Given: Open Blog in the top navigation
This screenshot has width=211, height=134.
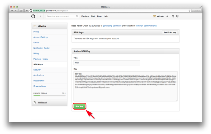Looking at the screenshot, I should [x=99, y=16].
